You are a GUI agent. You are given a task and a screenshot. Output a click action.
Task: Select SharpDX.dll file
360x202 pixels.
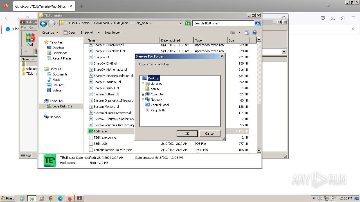101,57
